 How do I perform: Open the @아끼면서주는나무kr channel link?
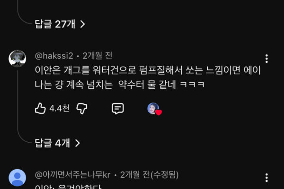tap(72, 175)
